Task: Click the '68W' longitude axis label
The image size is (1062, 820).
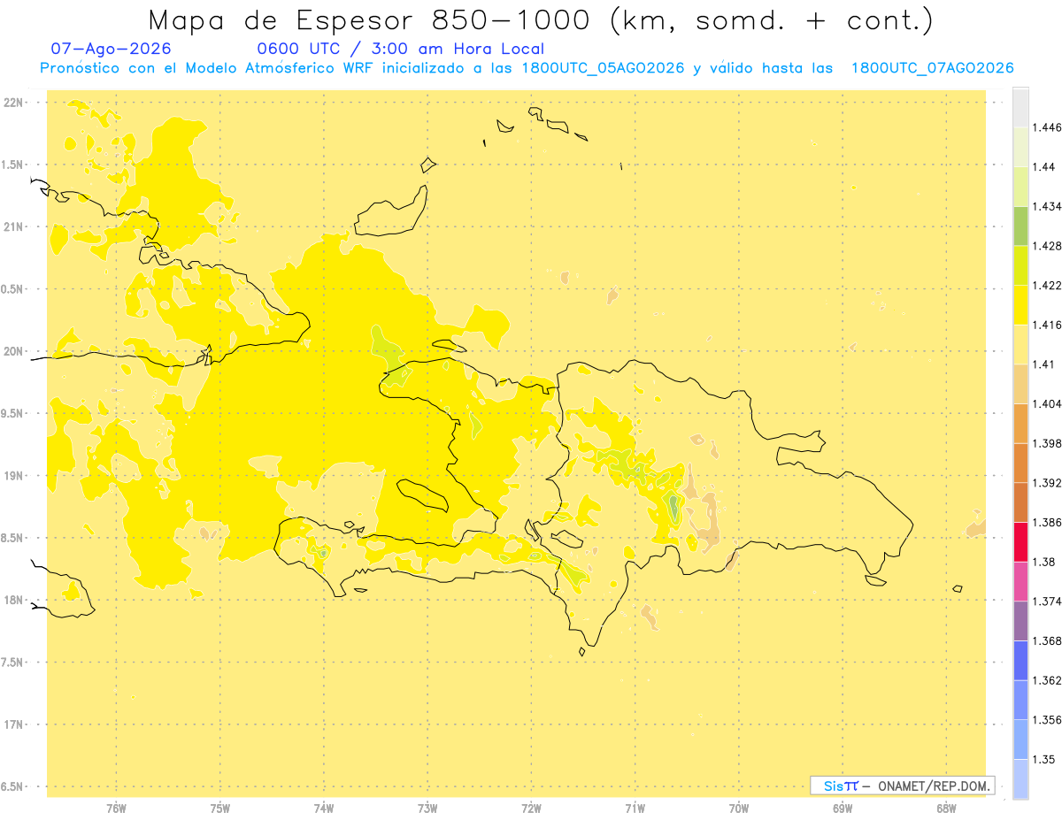Action: [946, 808]
